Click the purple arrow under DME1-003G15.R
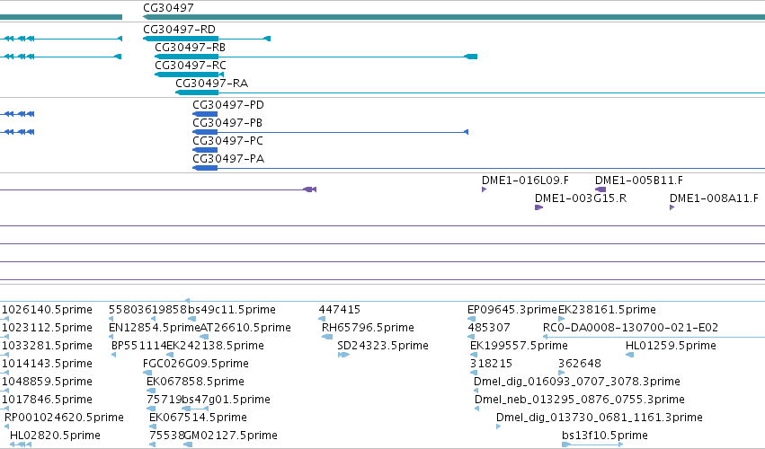The width and height of the screenshot is (765, 449). (539, 207)
